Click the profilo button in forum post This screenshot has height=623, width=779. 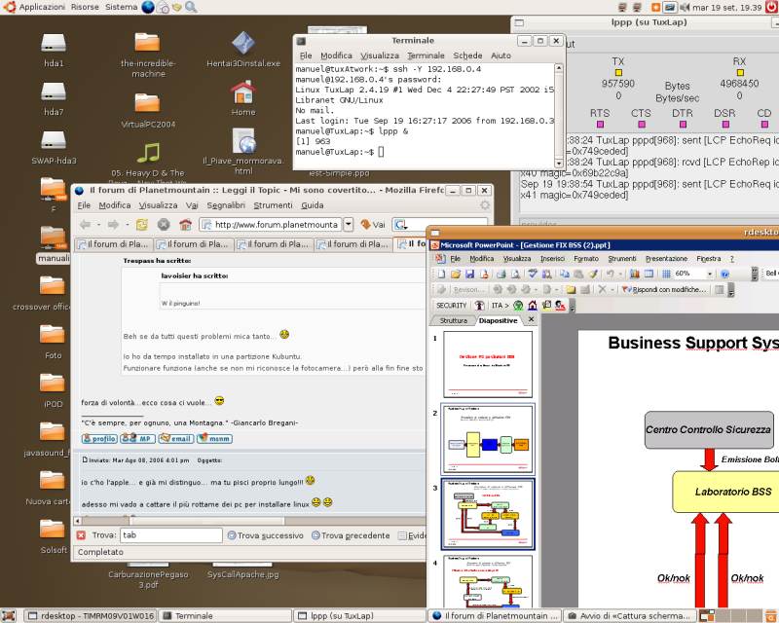[x=99, y=439]
